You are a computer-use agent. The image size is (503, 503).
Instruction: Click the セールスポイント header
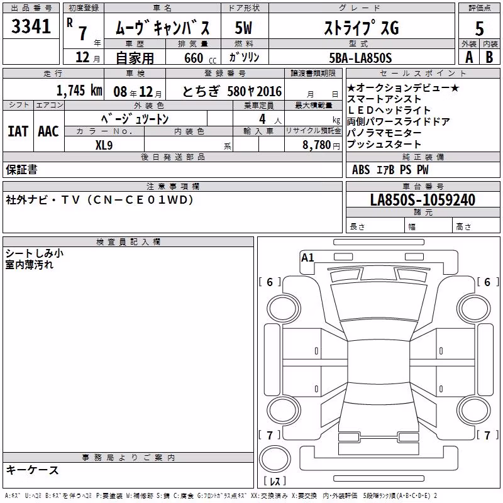click(x=423, y=73)
